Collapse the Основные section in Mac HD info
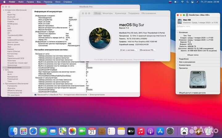 (178, 33)
